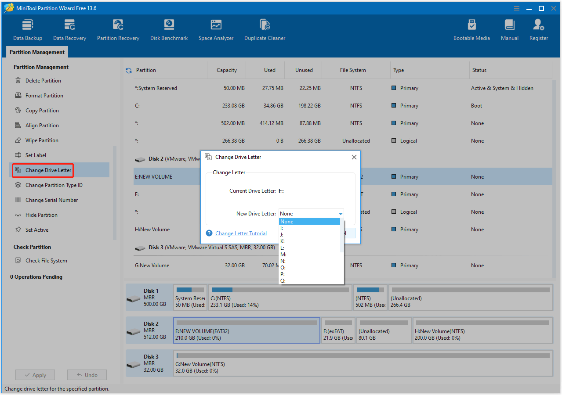Select the Disk 2 MBR 512.00 GB label

[x=149, y=330]
